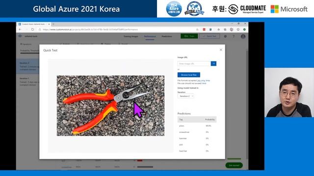Click the Probability column header
Screen dimensions: 314x176
pyautogui.click(x=209, y=119)
